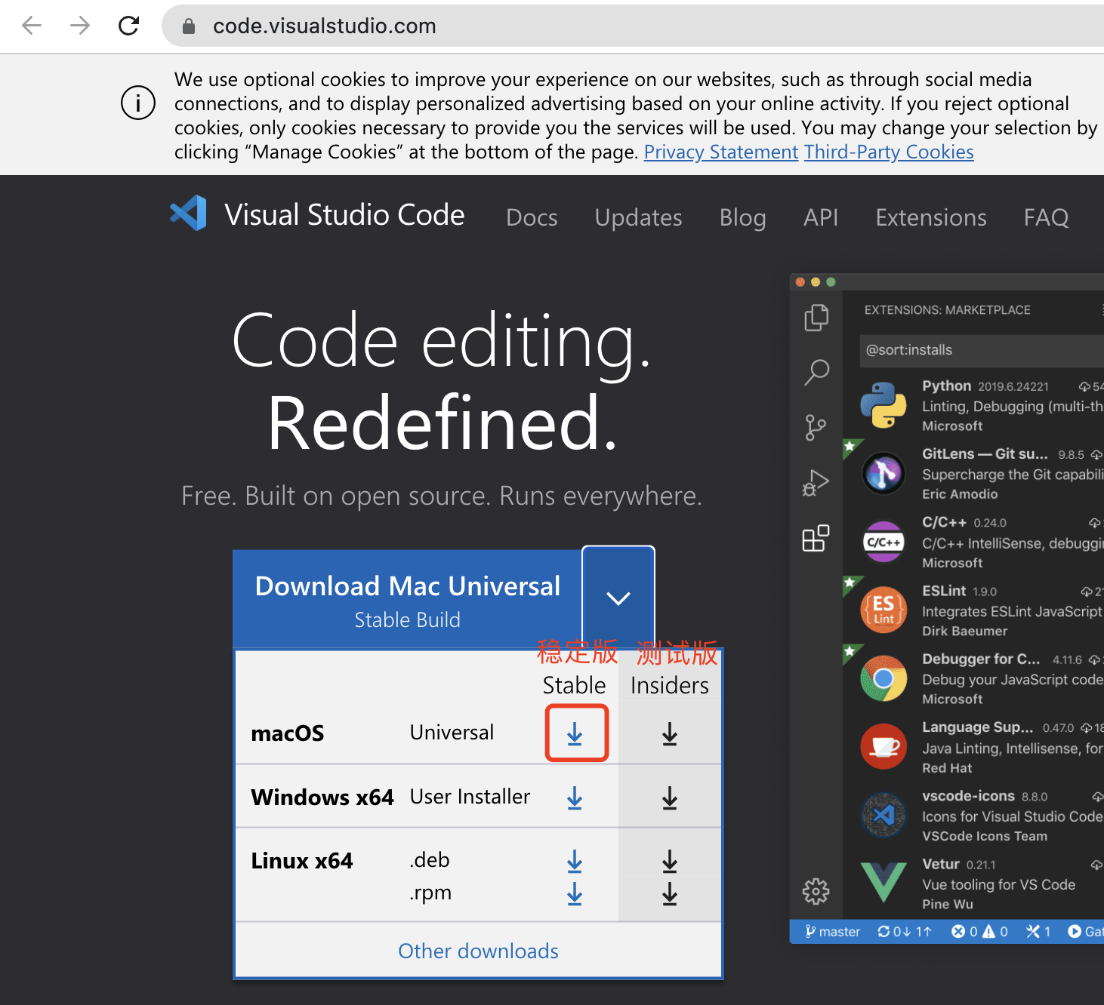1104x1005 pixels.
Task: Click the browser forward arrow
Action: (80, 26)
